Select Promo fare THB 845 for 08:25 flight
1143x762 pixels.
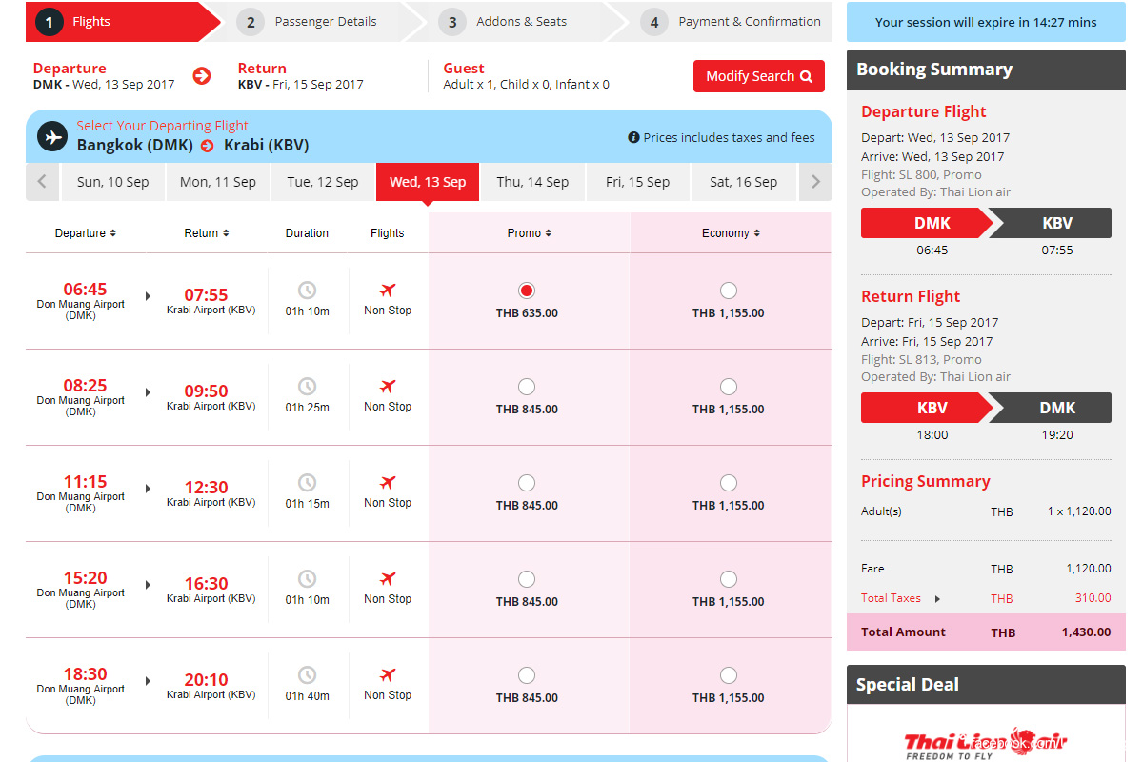527,387
